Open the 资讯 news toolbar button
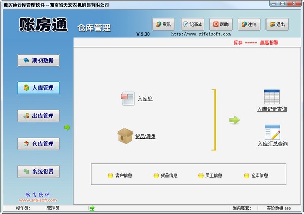 click(x=165, y=24)
